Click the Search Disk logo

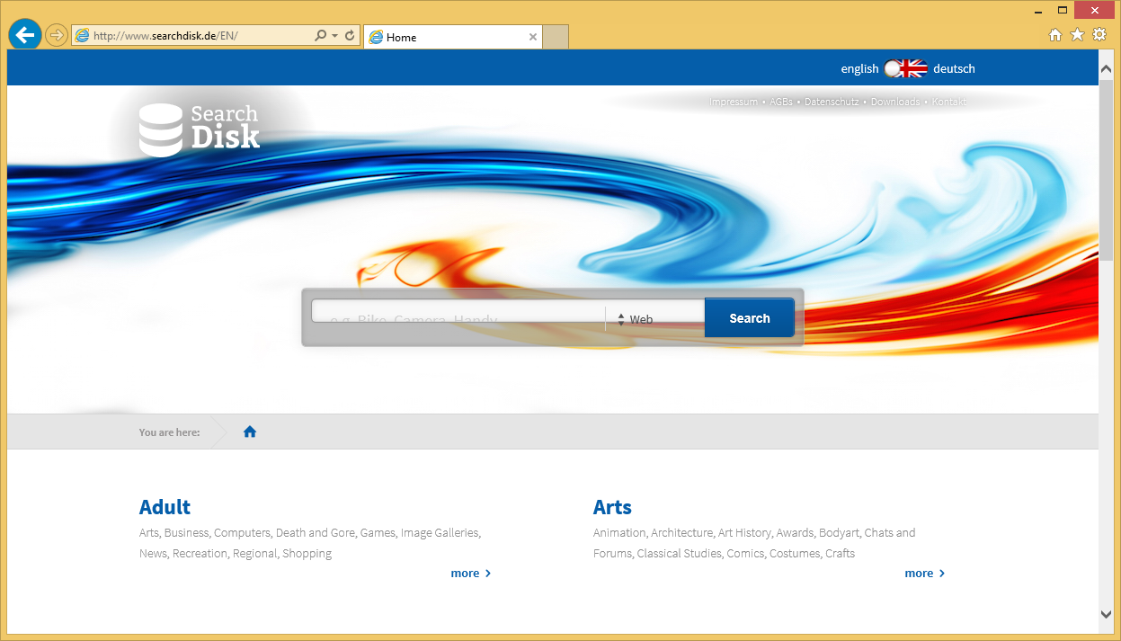tap(198, 129)
